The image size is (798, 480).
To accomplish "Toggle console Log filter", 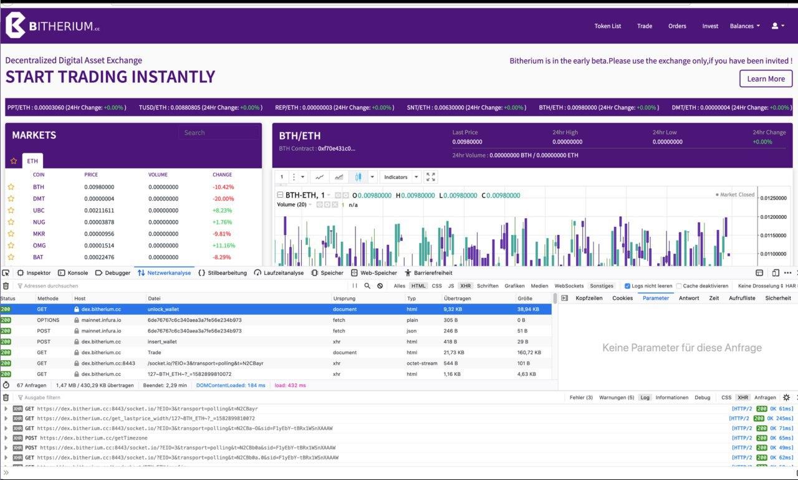I will coord(645,397).
